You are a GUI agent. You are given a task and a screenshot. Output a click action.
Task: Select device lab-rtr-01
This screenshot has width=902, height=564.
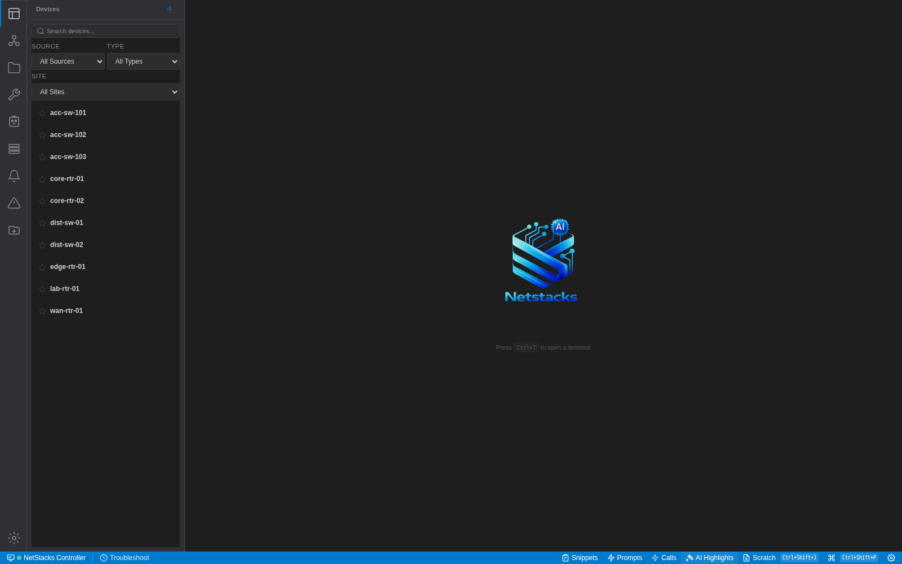[105, 289]
